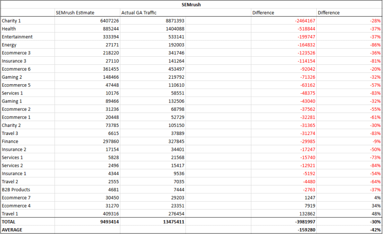Click the 192003 traffic value
The image size is (383, 234).
[x=153, y=45]
